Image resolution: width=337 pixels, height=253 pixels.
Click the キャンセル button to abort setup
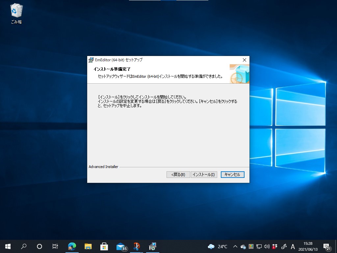232,175
